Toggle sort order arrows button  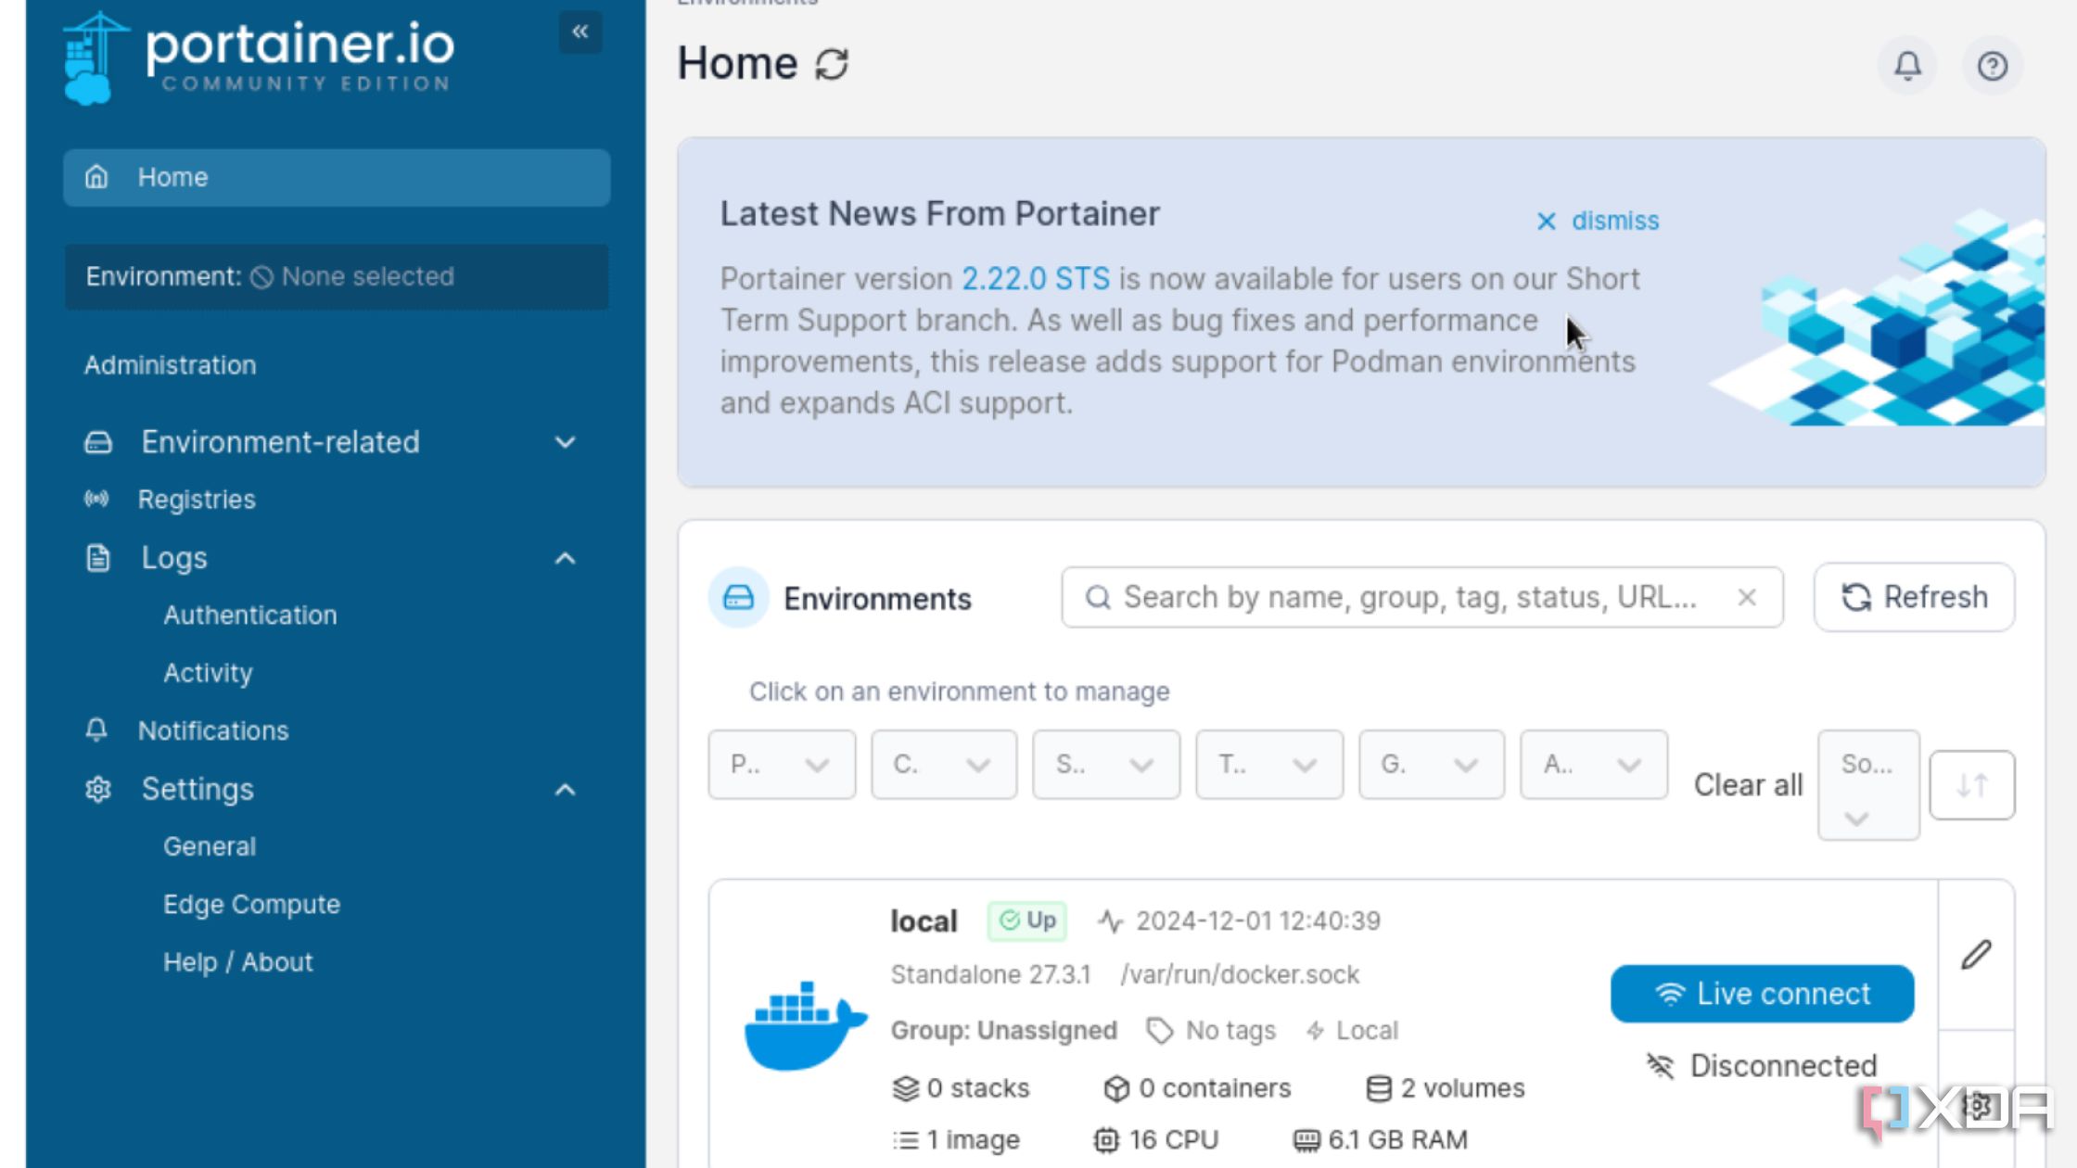click(1972, 785)
